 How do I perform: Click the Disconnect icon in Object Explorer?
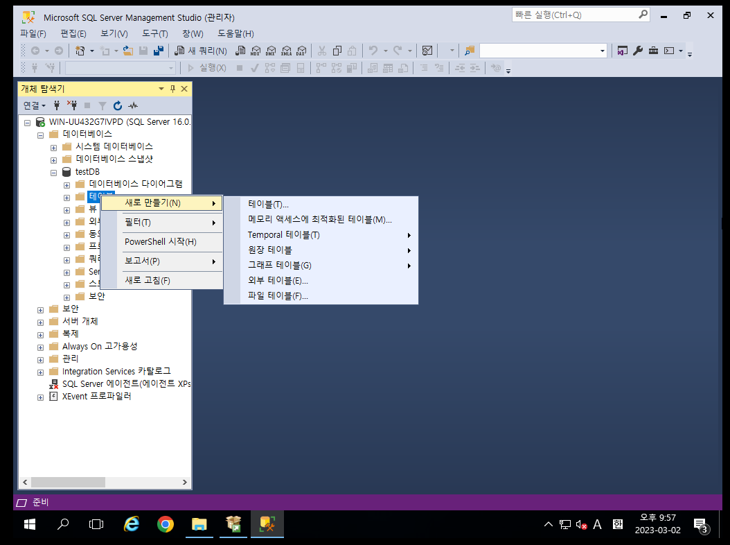[x=72, y=106]
